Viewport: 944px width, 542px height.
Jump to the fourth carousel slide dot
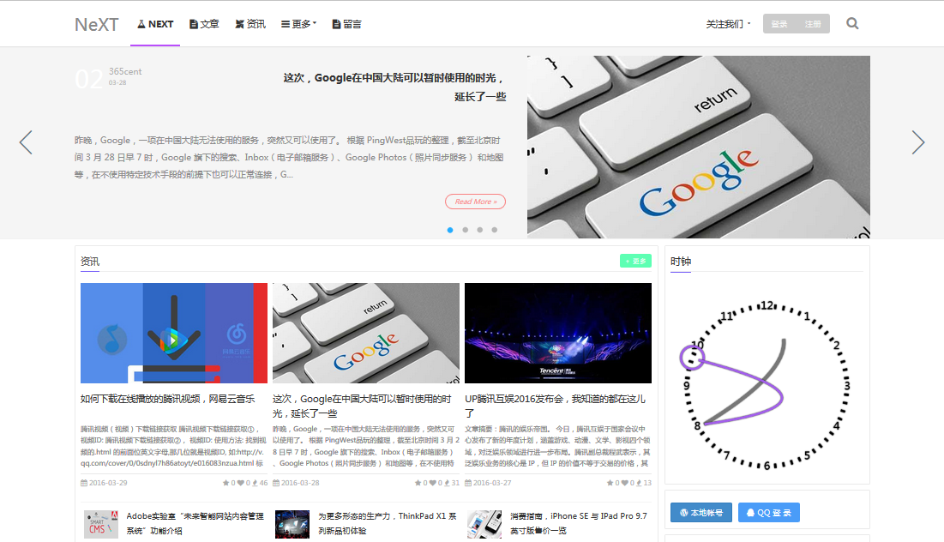[494, 230]
